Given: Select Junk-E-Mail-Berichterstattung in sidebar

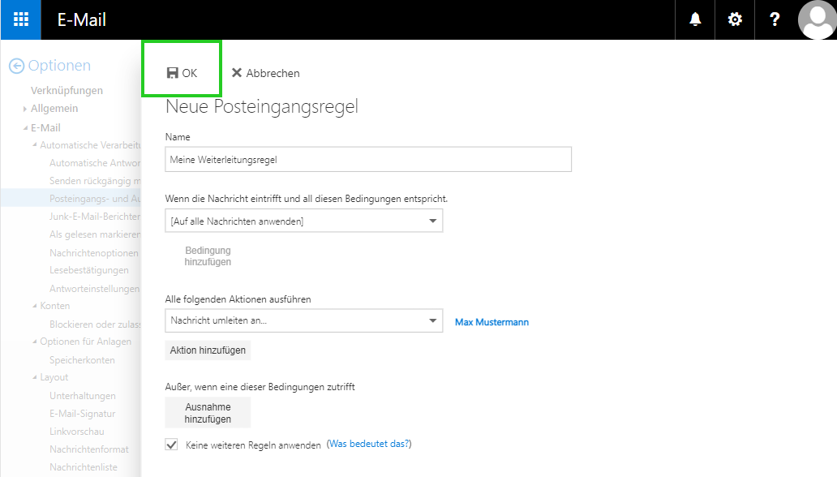Looking at the screenshot, I should coord(95,217).
